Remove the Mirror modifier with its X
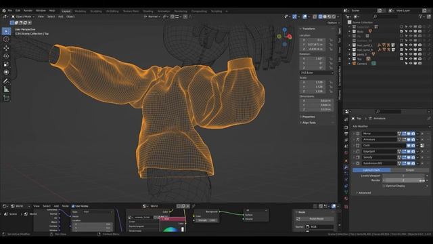The height and width of the screenshot is (244, 433). click(x=422, y=134)
